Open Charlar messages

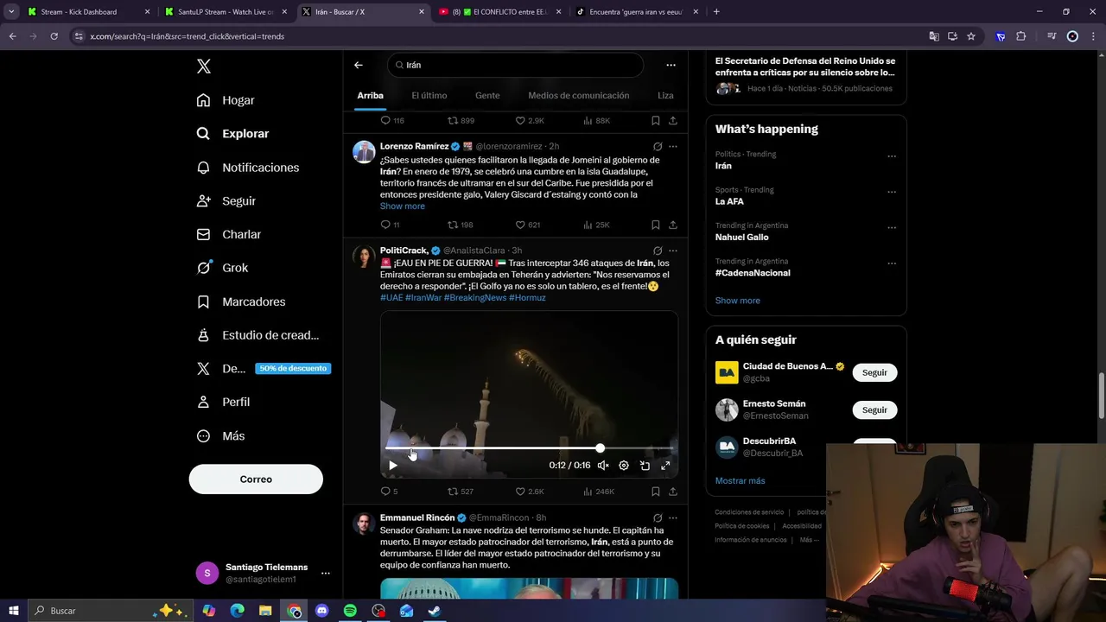click(228, 234)
